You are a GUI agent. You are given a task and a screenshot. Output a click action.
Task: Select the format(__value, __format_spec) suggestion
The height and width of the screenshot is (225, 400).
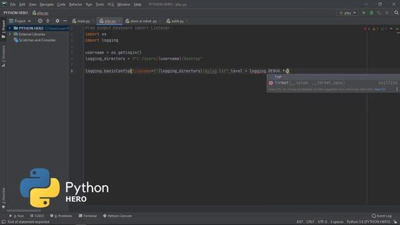click(333, 82)
